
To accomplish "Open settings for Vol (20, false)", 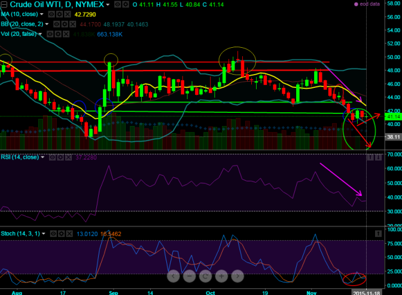I will [58, 34].
